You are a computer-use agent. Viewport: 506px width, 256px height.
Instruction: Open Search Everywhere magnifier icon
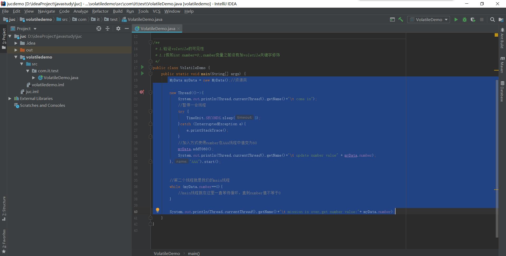492,20
